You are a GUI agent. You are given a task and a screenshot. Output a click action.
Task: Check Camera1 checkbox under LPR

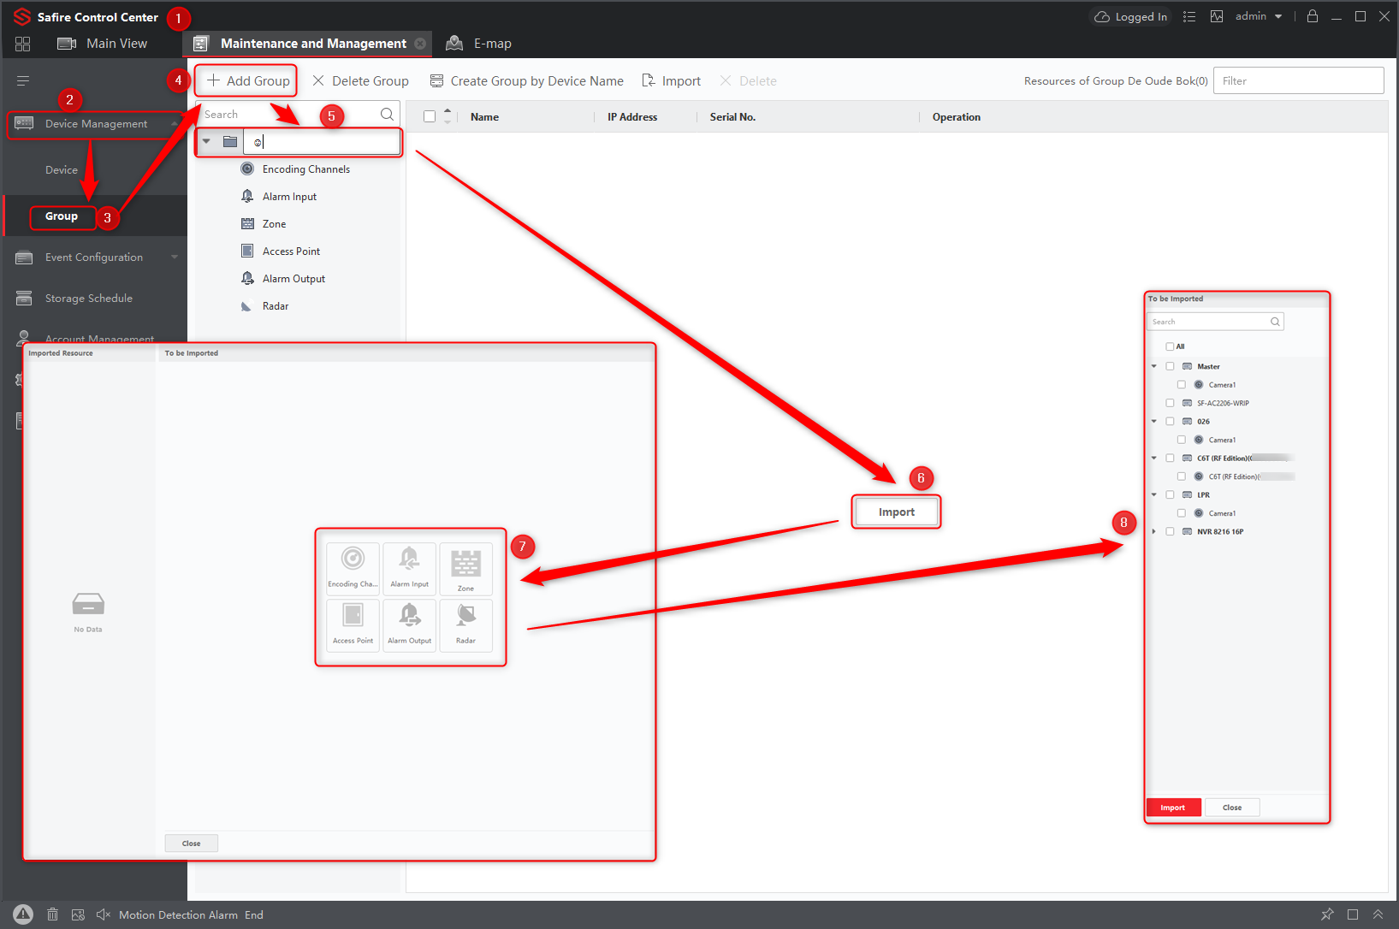[1182, 513]
